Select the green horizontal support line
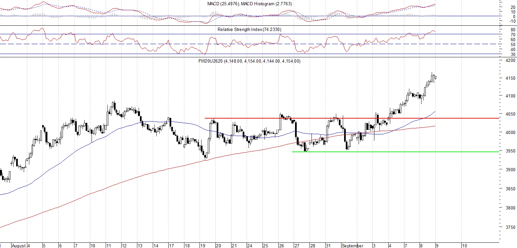 (395, 152)
